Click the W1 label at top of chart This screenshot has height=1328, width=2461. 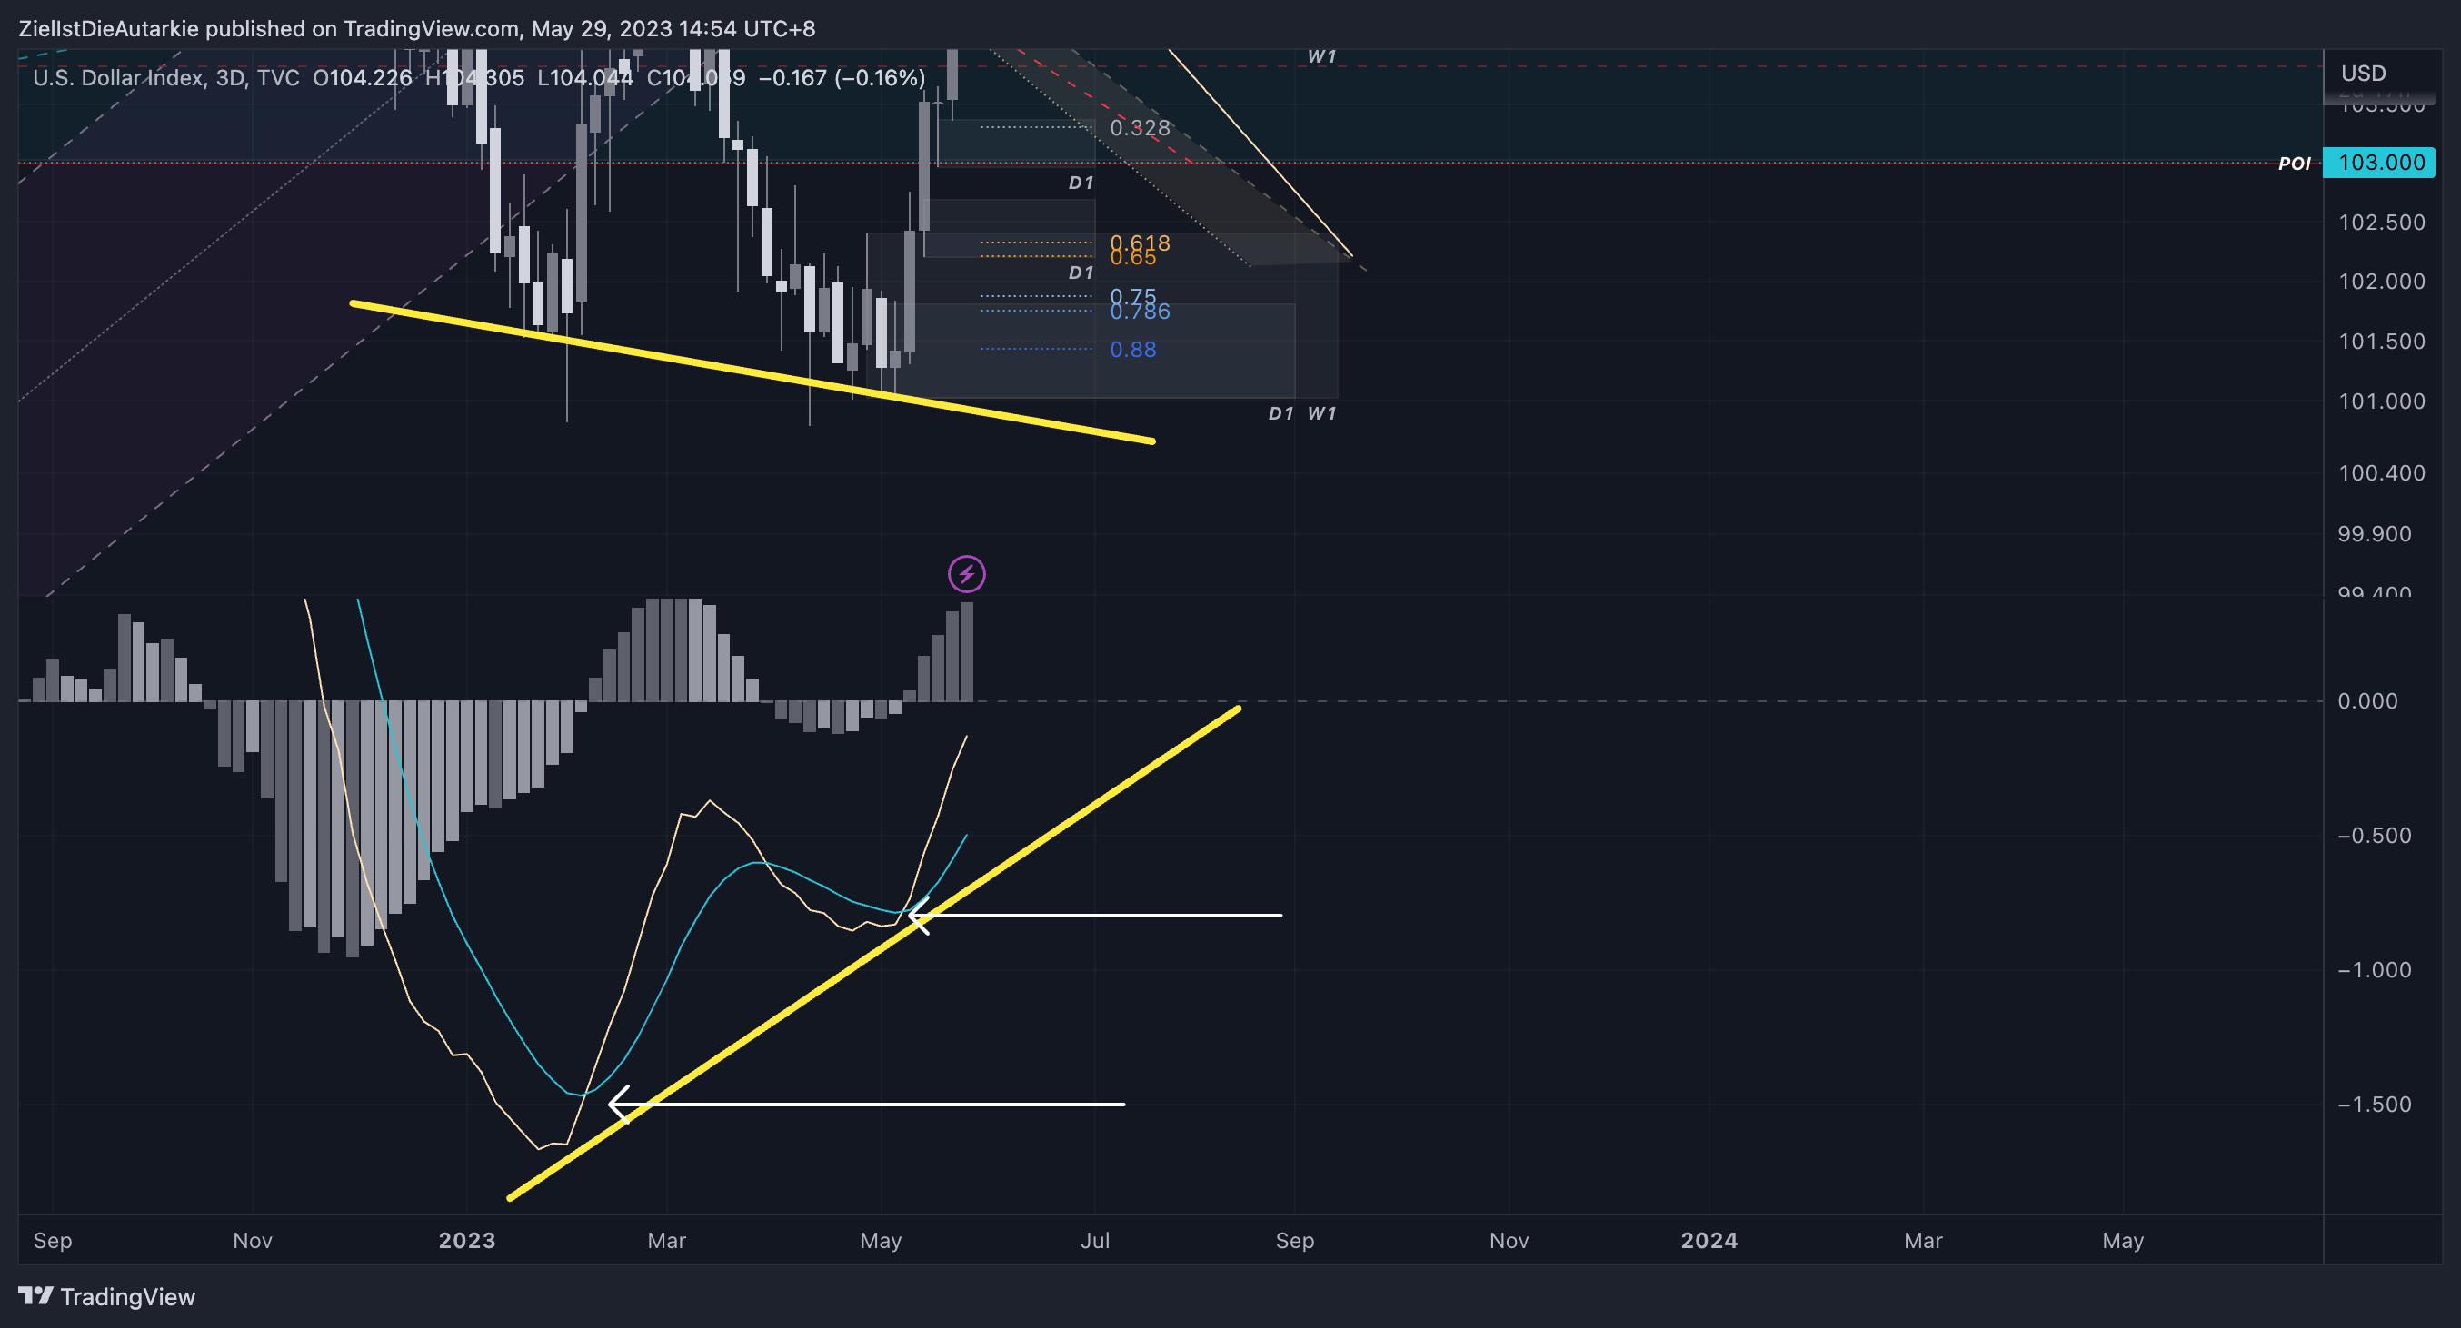click(x=1321, y=57)
